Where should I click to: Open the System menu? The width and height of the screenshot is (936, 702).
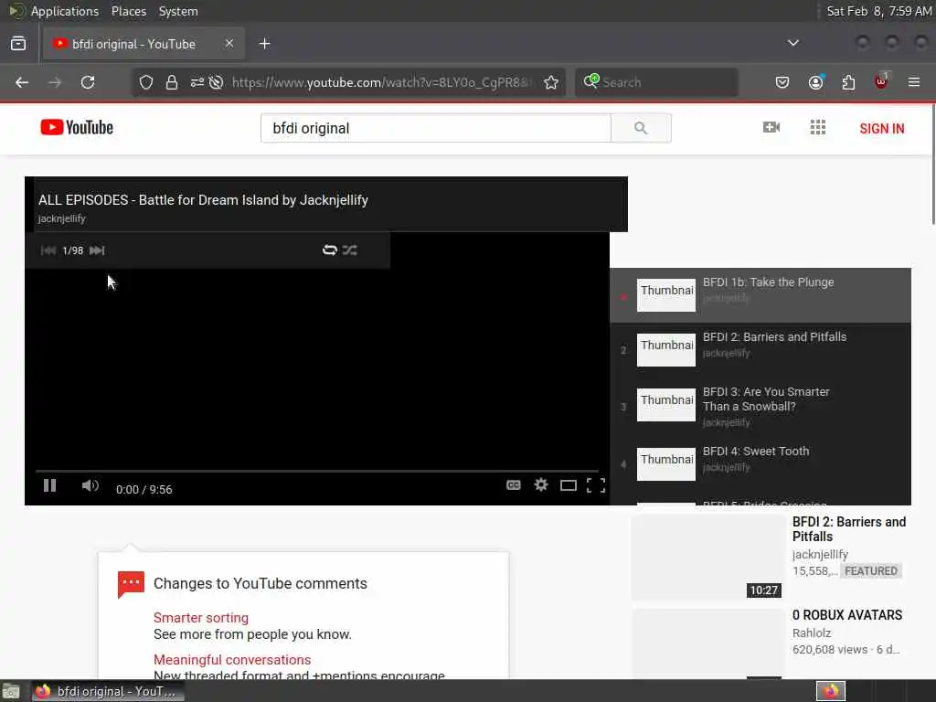[x=178, y=11]
